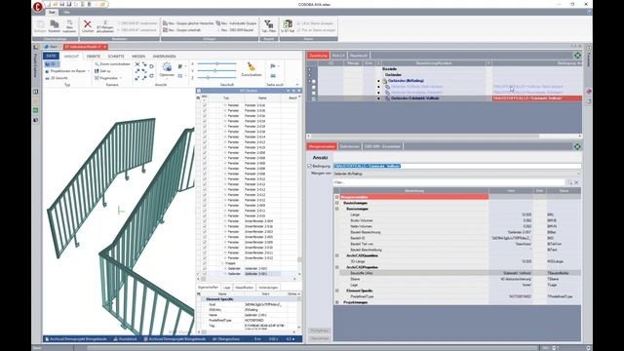Click the Optionen globe icon

pyautogui.click(x=167, y=67)
